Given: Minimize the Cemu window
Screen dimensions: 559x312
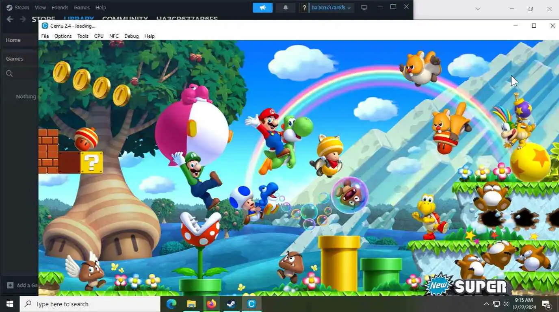Looking at the screenshot, I should click(515, 26).
